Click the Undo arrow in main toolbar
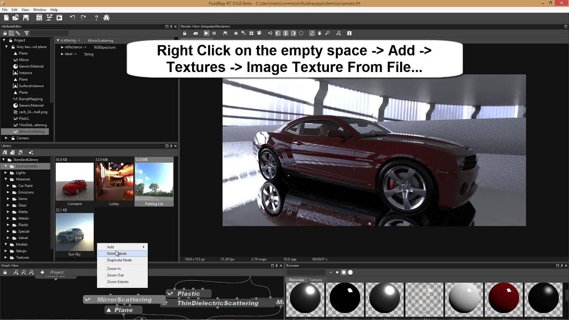This screenshot has height=320, width=569. click(72, 18)
